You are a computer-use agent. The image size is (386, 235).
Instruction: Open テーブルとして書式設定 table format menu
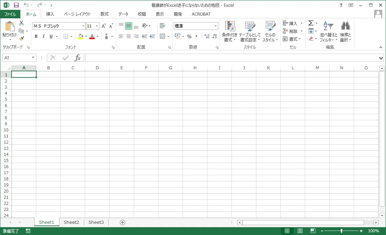(250, 31)
